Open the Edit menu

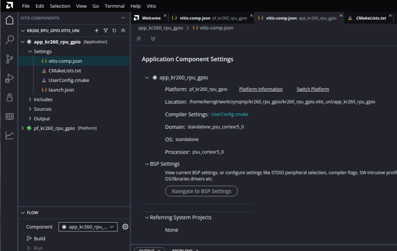coord(40,6)
